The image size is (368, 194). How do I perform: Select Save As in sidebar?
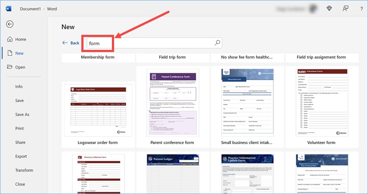[22, 114]
